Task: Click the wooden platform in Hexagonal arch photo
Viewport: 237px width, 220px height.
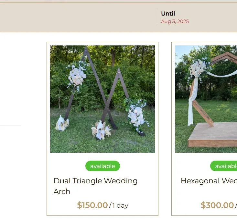Action: coord(212,135)
